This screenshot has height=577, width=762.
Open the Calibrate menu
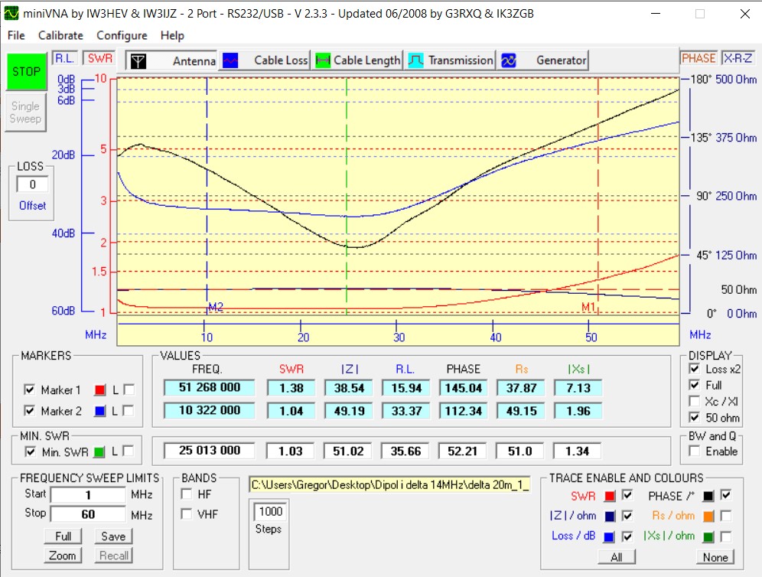click(60, 35)
